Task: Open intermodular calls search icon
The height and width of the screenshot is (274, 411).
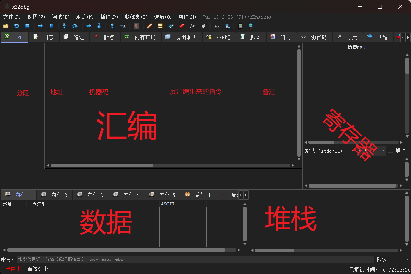Action: [x=227, y=26]
